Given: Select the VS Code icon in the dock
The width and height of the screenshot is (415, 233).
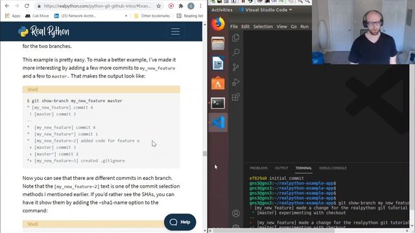Looking at the screenshot, I should click(x=218, y=122).
